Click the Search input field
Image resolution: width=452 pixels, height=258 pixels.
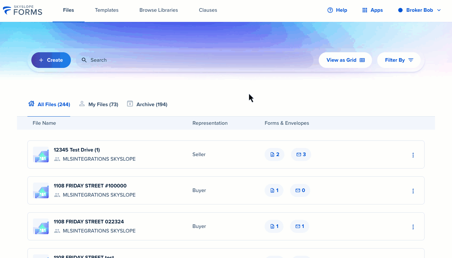click(x=195, y=60)
